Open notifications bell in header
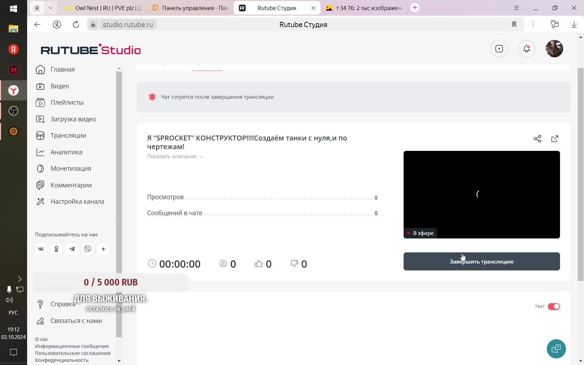This screenshot has height=365, width=584. point(527,49)
